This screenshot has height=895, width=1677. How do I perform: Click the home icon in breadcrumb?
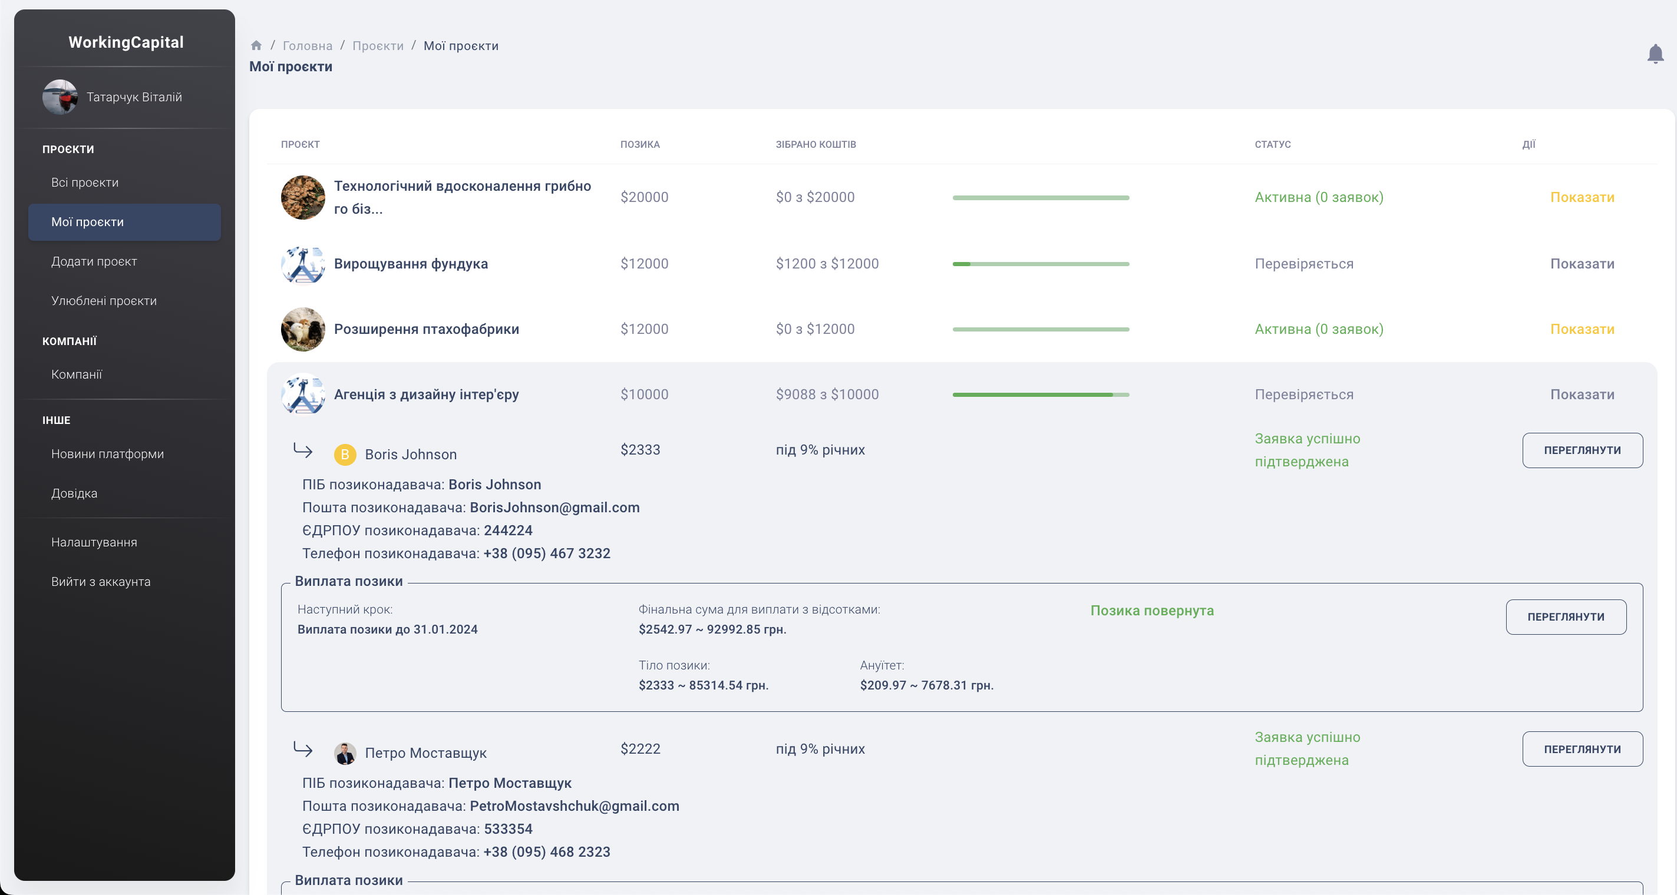[x=256, y=45]
